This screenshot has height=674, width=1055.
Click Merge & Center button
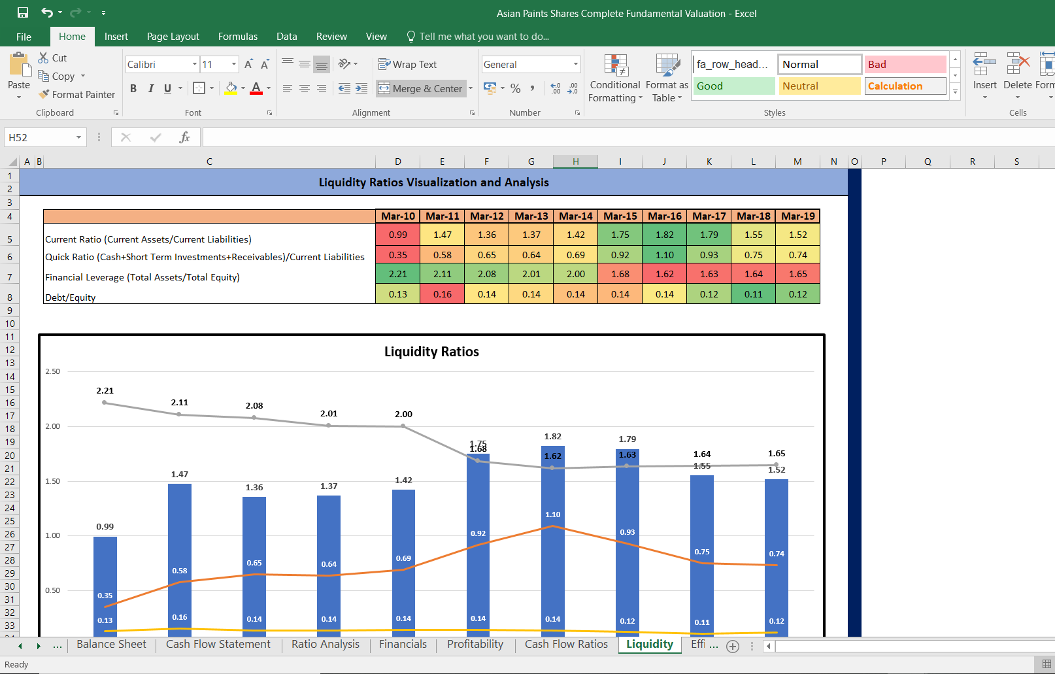pos(421,88)
